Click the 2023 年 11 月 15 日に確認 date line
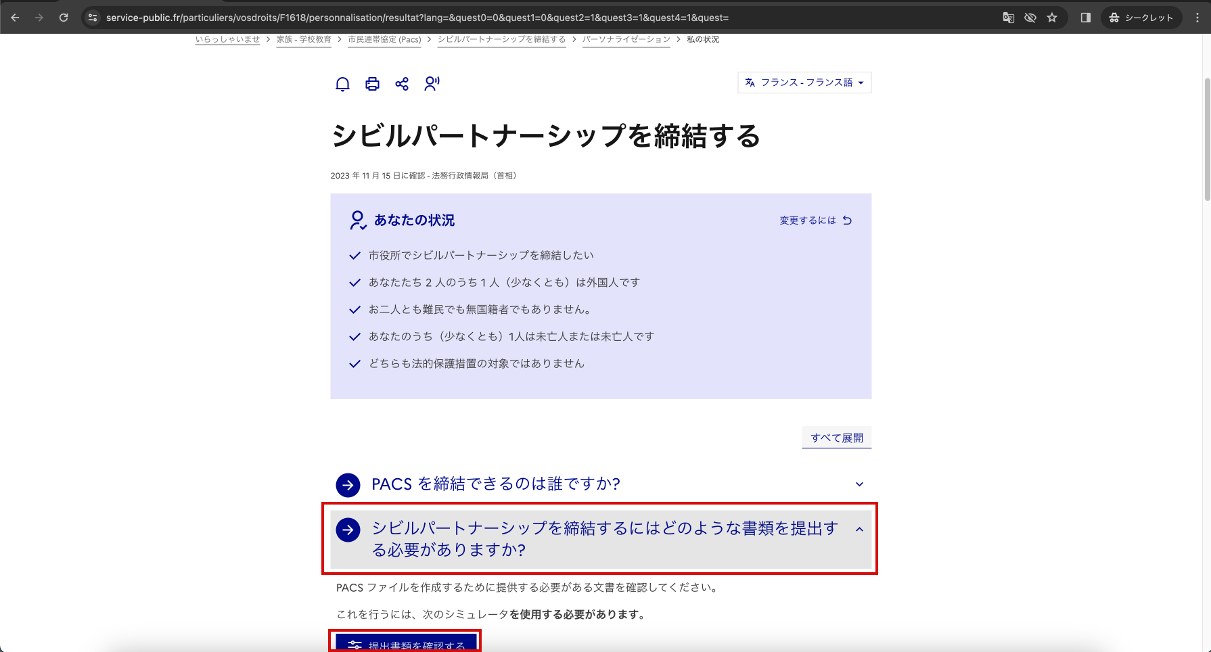Screen dimensions: 1211x652 pos(424,176)
